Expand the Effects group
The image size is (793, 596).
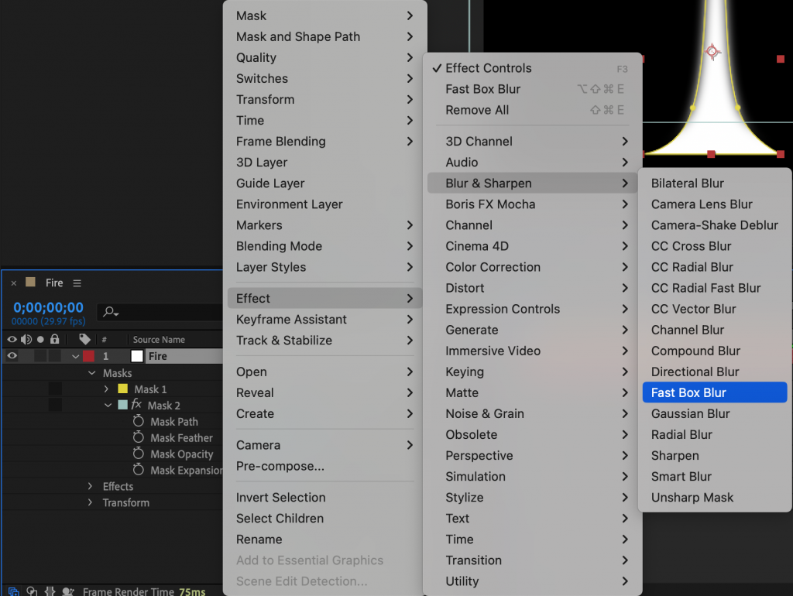tap(91, 486)
